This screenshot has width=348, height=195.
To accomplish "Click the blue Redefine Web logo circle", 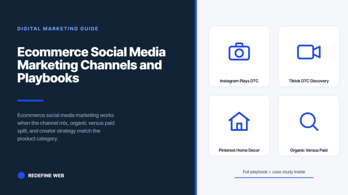I will coord(21,175).
